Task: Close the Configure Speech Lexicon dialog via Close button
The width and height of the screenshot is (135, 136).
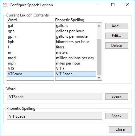Action: coord(120,129)
